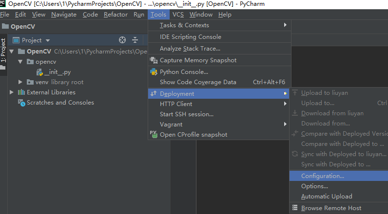Click the Open CProfile snapshot icon
The height and width of the screenshot is (214, 388).
coord(154,135)
